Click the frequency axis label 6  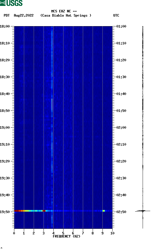coord(73,233)
